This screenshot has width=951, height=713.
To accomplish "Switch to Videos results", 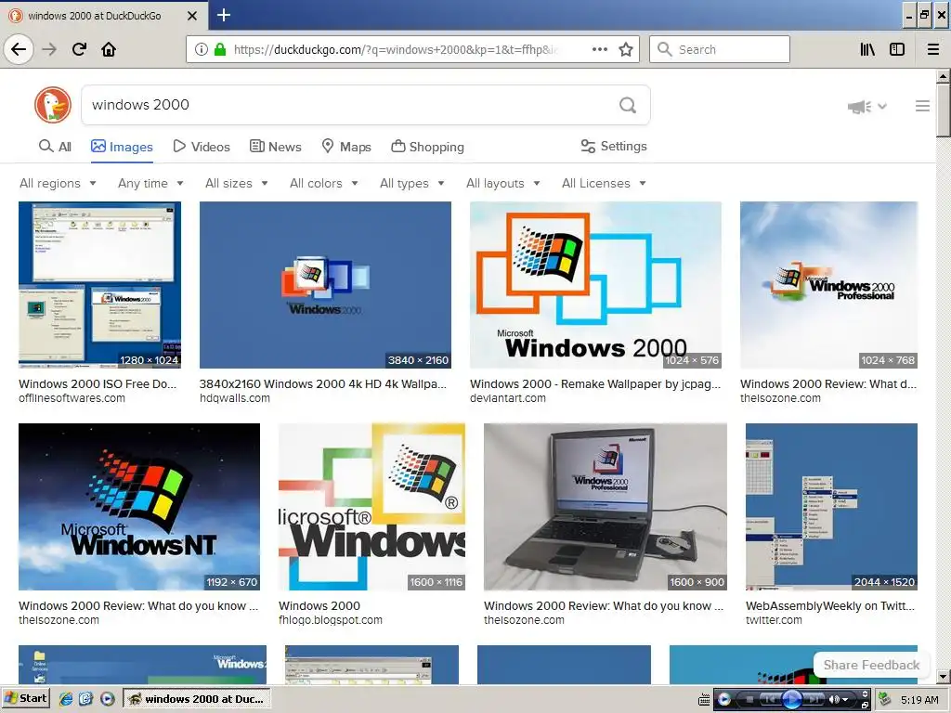I will [x=202, y=147].
